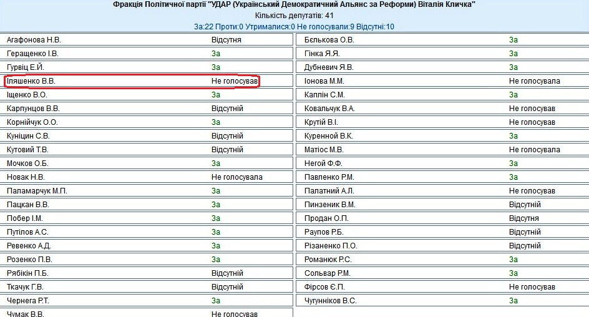Click the За vote for Геращенко І.В.
The height and width of the screenshot is (317, 589).
[x=216, y=54]
